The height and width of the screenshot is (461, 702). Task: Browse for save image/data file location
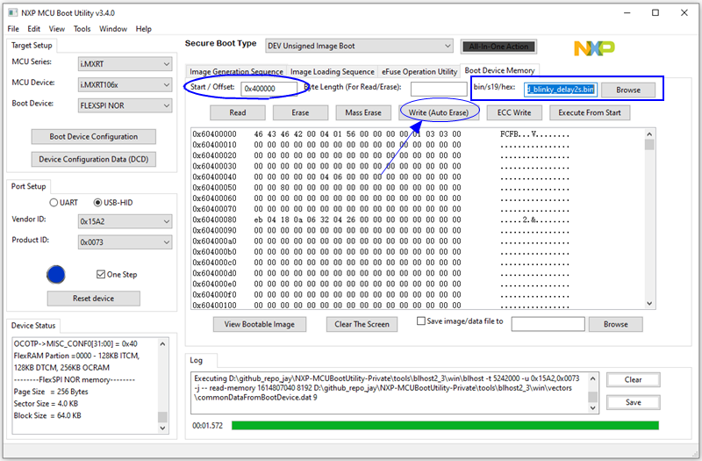[x=616, y=324]
